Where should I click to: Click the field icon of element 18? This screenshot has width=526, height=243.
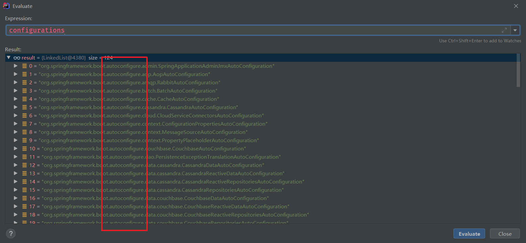[25, 215]
